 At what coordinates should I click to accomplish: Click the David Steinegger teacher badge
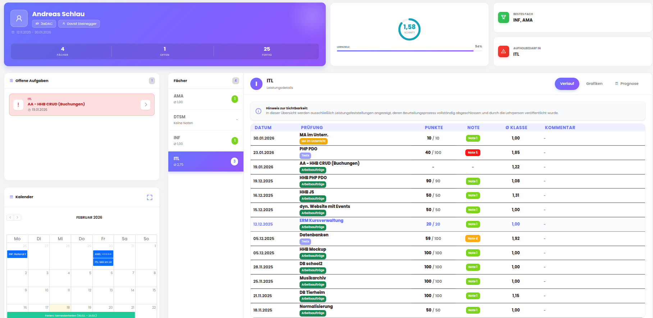pyautogui.click(x=79, y=24)
